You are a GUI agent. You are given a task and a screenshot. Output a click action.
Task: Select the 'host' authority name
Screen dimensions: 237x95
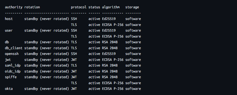[9, 19]
